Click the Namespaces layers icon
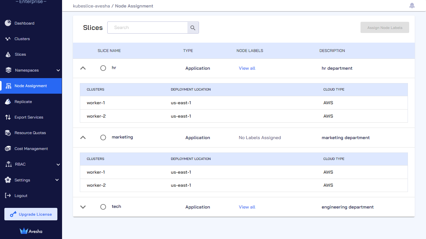Image resolution: width=426 pixels, height=239 pixels. (x=8, y=70)
